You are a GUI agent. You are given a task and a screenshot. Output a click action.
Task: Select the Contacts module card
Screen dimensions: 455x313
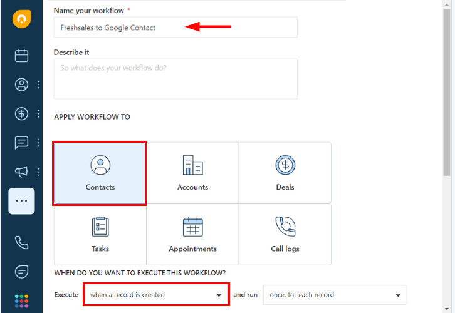(x=100, y=173)
